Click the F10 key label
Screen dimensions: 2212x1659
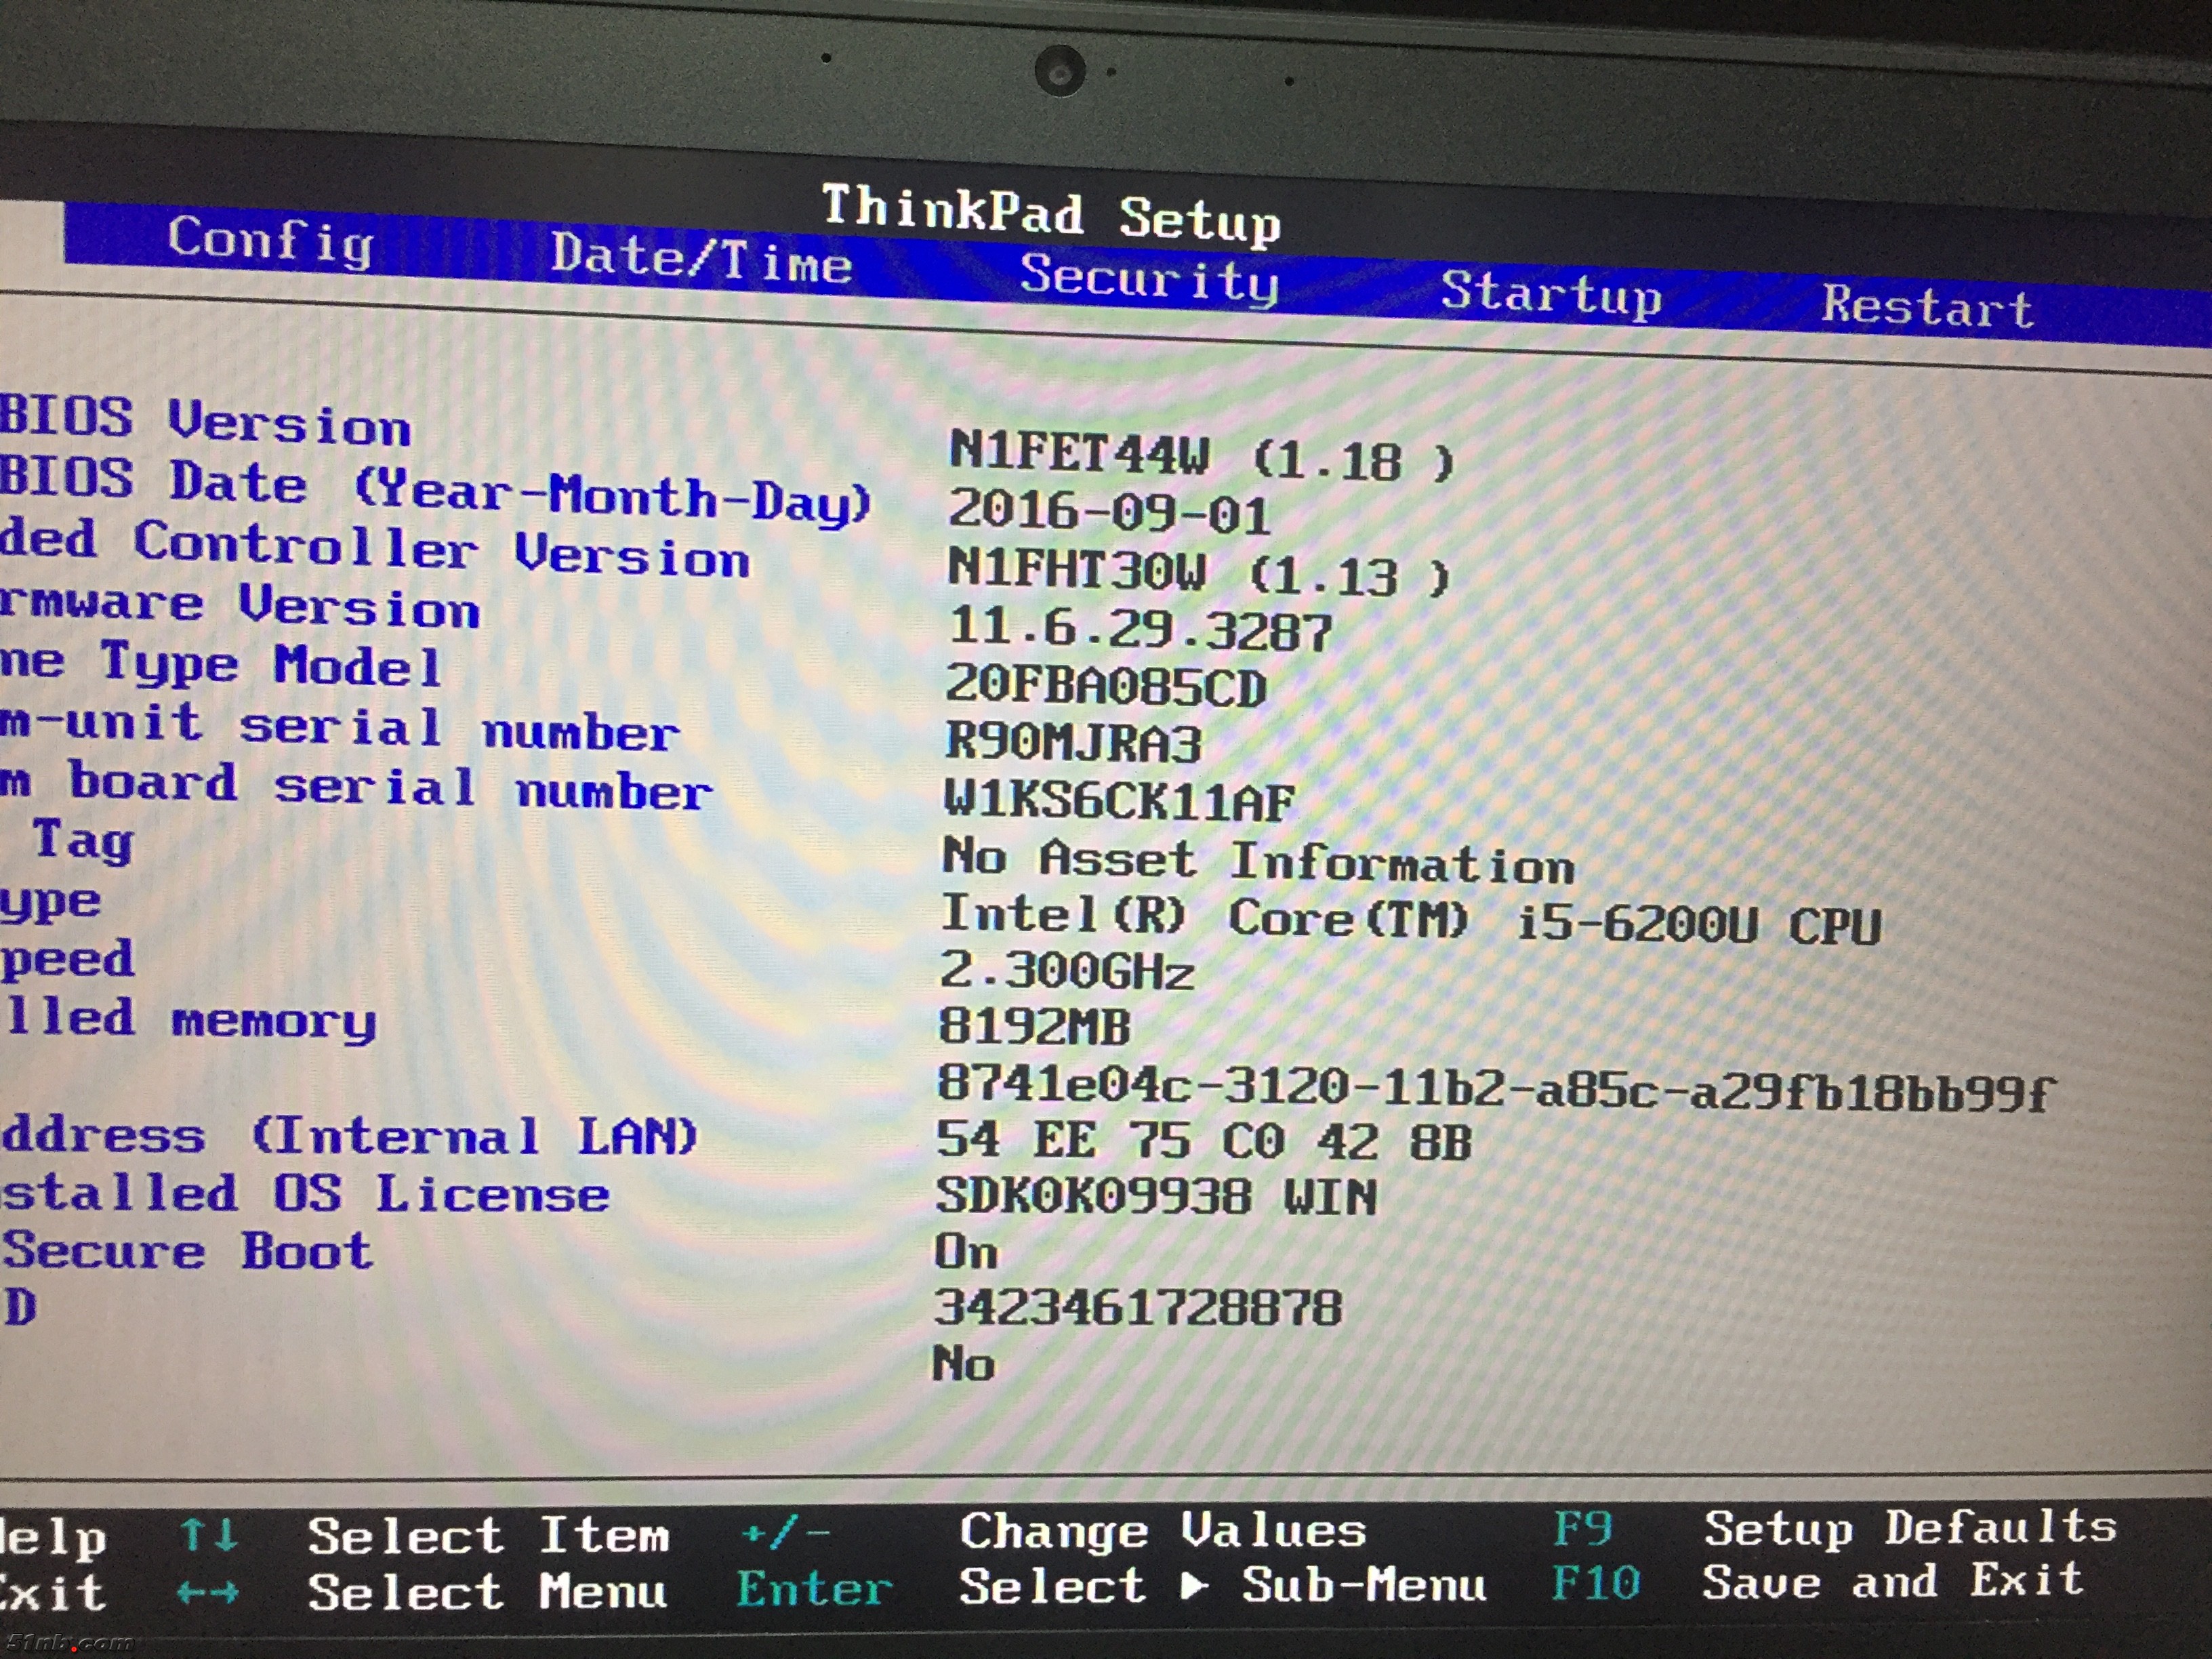click(1595, 1583)
